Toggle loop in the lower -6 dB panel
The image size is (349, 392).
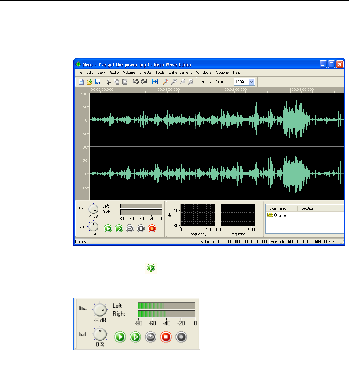[151, 337]
